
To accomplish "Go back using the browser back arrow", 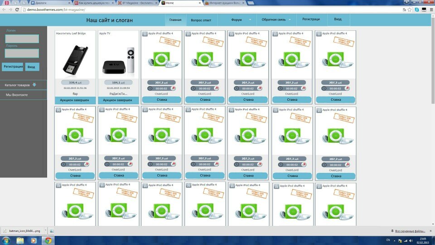I will [4, 10].
